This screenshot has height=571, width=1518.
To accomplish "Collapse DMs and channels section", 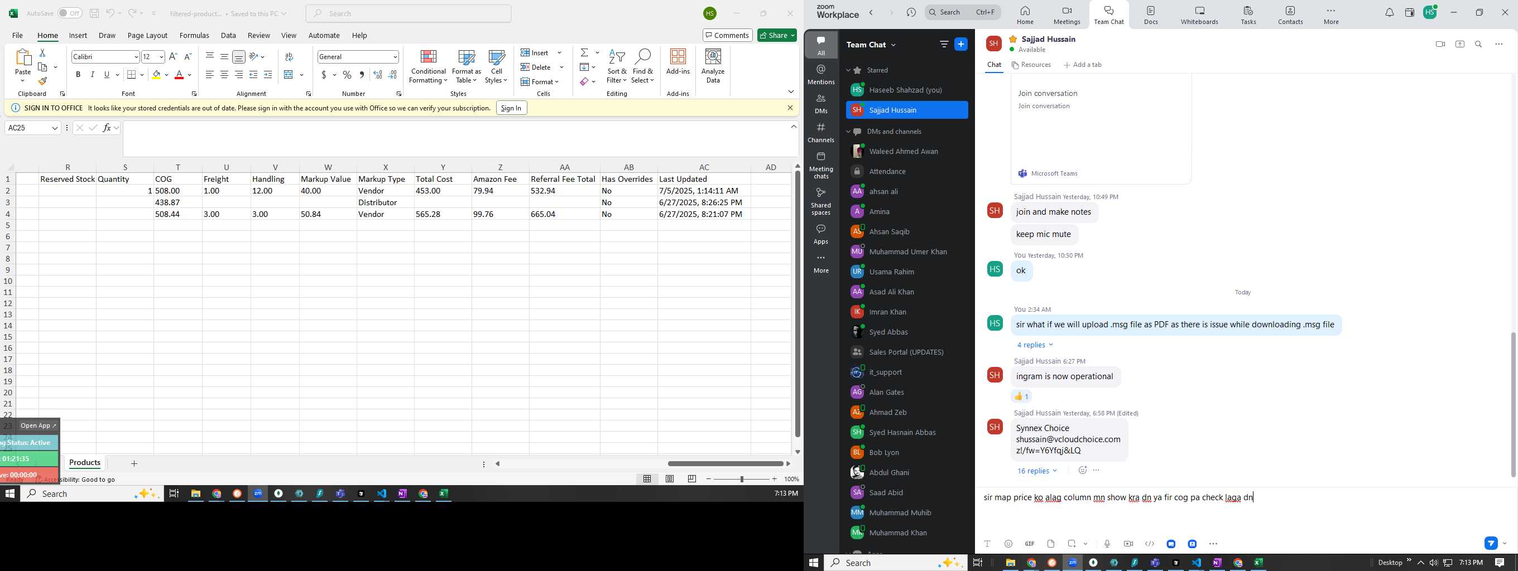I will click(x=848, y=131).
